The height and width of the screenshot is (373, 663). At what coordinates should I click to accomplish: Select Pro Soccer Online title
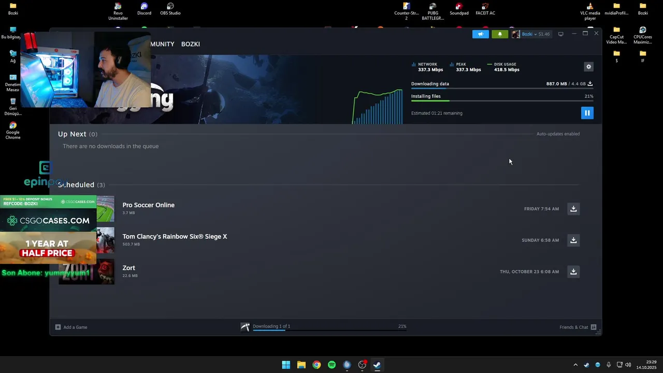point(149,205)
